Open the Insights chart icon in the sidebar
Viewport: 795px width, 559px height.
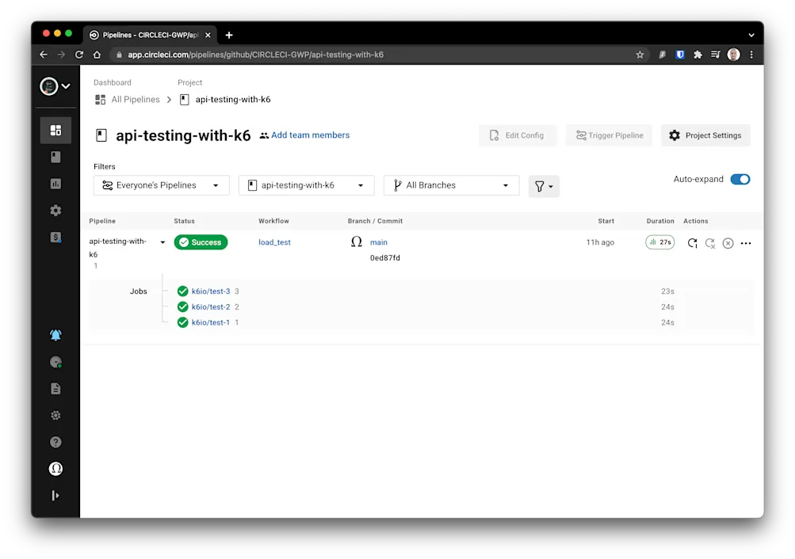55,184
